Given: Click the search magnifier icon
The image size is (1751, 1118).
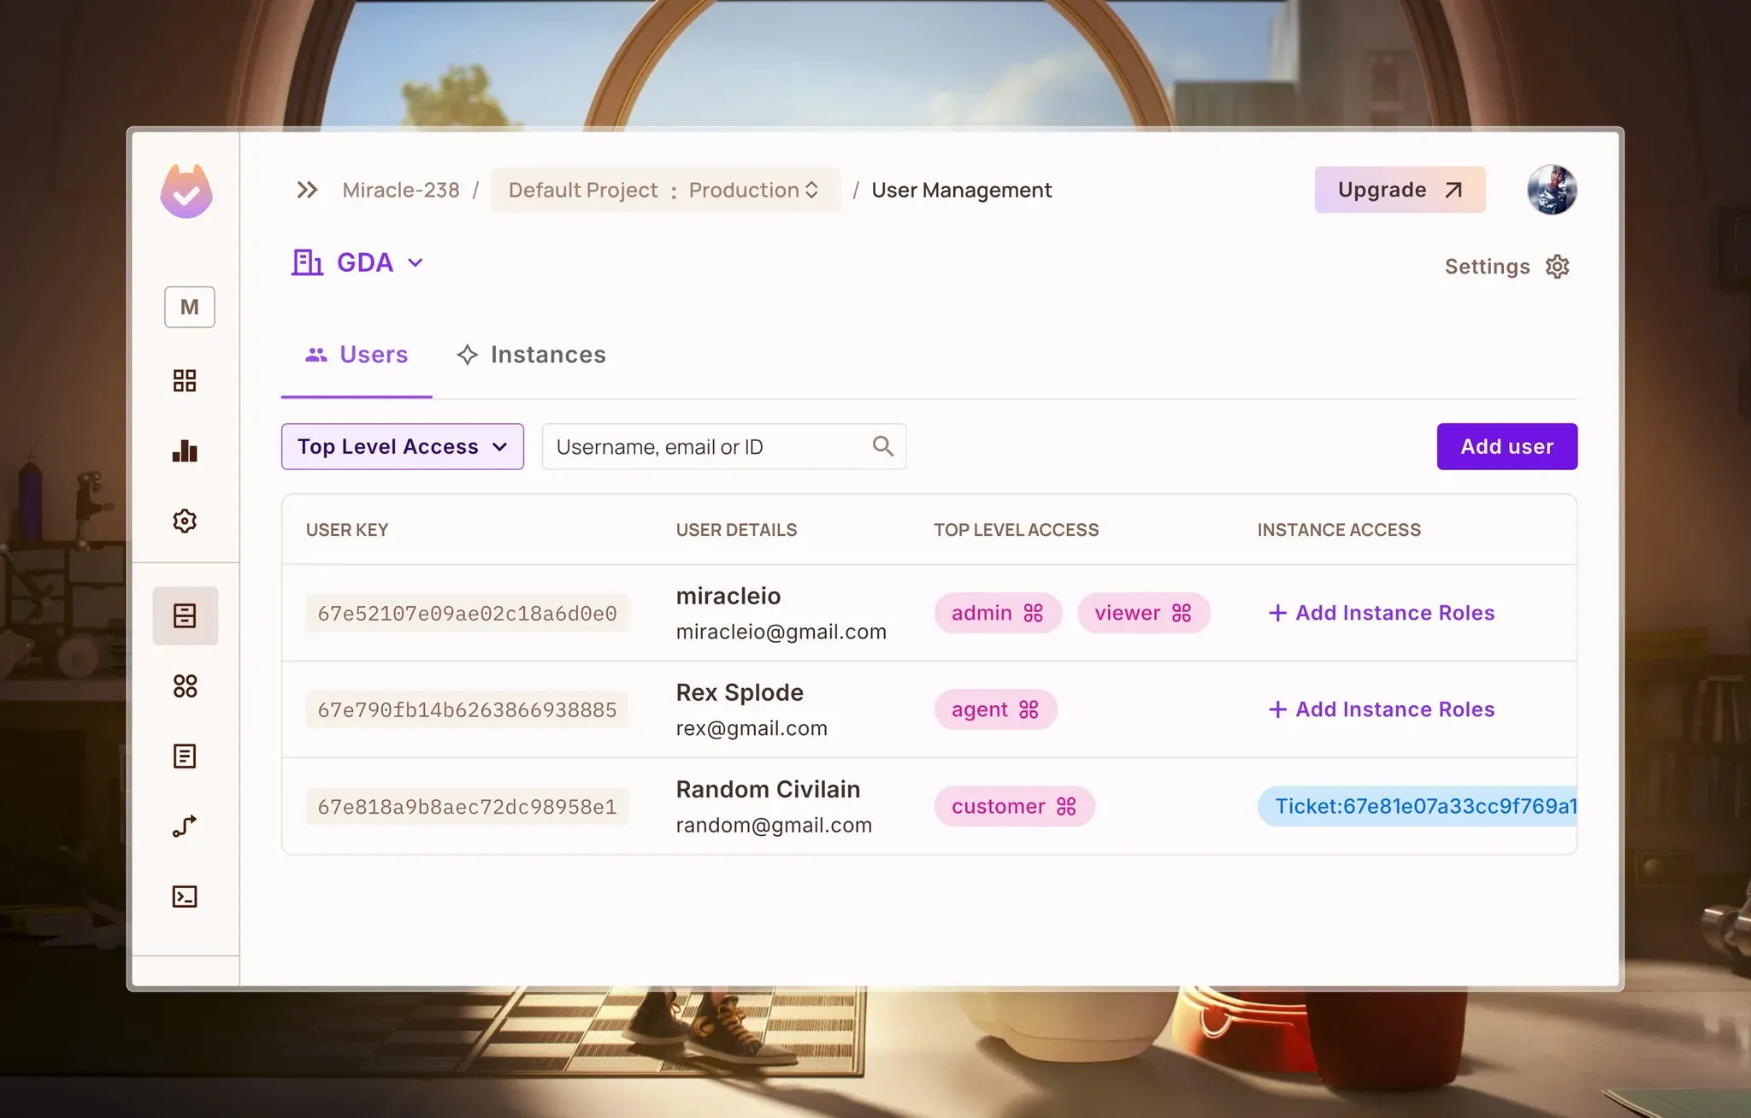Looking at the screenshot, I should (x=882, y=446).
